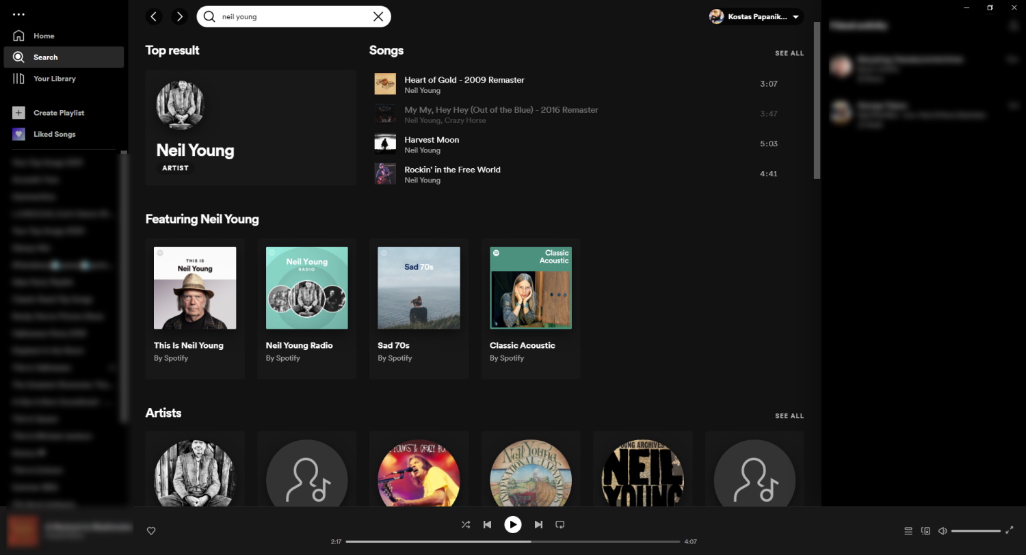Open the Neil Young top result card
This screenshot has height=555, width=1026.
251,127
